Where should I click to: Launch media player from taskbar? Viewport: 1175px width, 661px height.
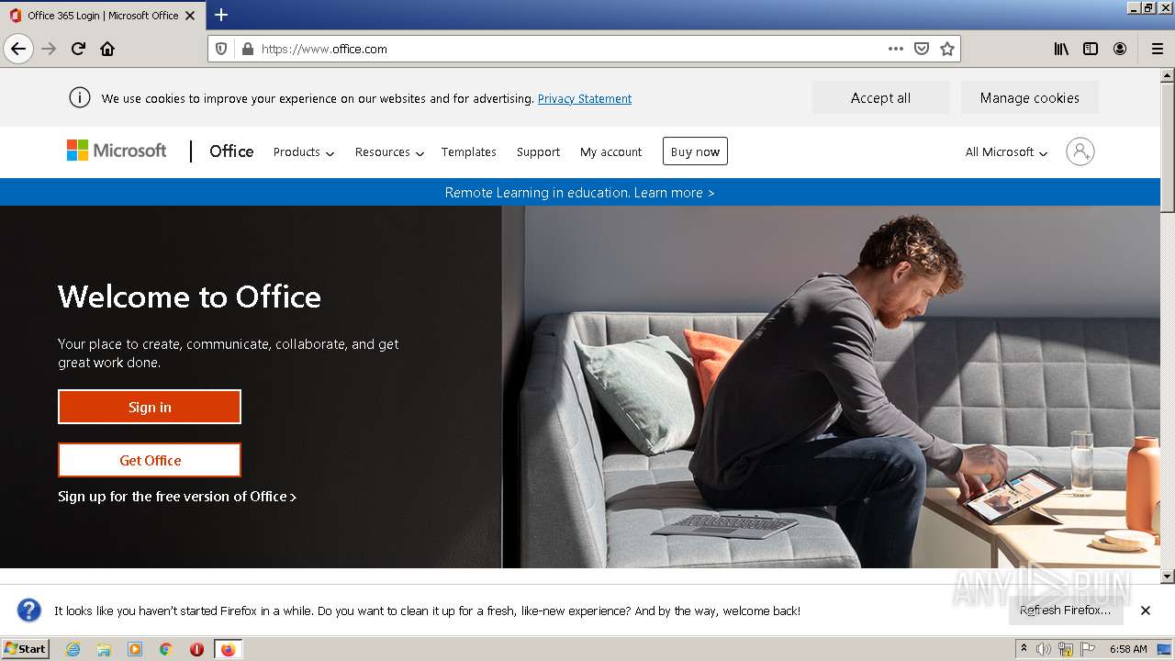[135, 649]
